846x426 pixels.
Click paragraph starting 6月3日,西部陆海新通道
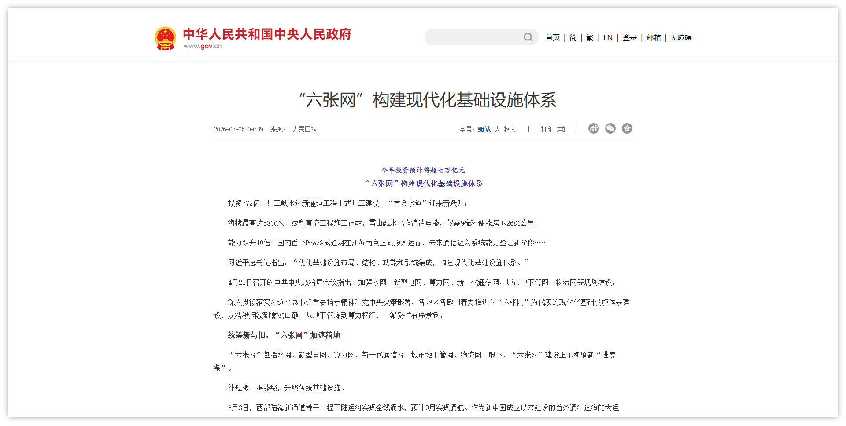[x=423, y=408]
